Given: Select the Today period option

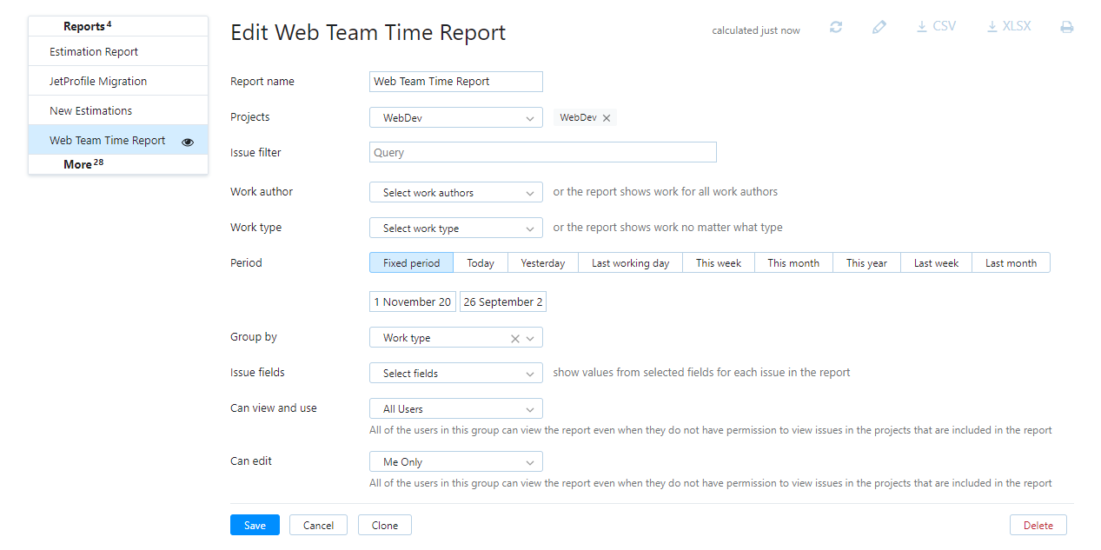Looking at the screenshot, I should click(x=480, y=262).
